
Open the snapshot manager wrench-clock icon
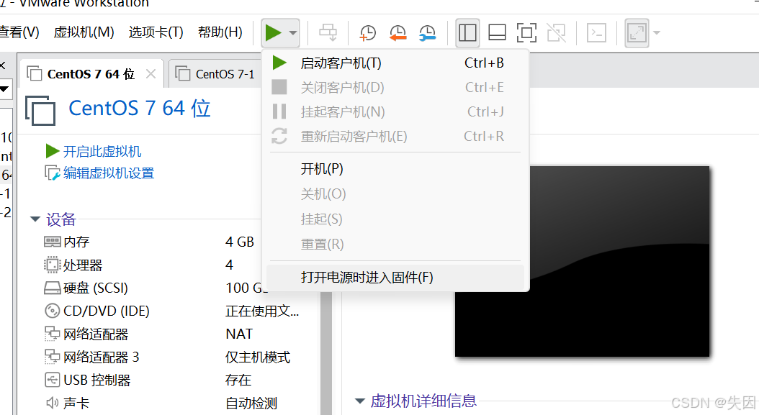[428, 33]
